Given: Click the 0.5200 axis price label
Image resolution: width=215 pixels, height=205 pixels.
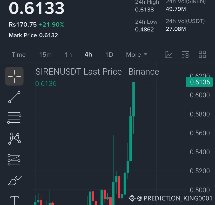Looking at the screenshot, I should click(x=200, y=171).
